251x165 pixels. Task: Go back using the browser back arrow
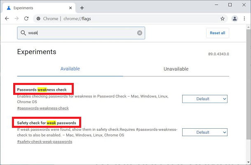click(7, 19)
